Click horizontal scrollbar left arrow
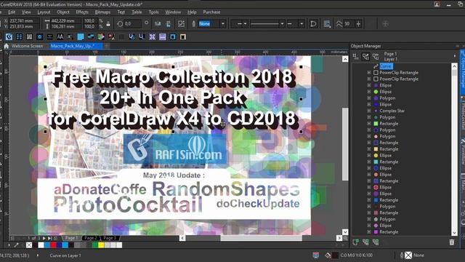The width and height of the screenshot is (465, 262). tap(182, 238)
